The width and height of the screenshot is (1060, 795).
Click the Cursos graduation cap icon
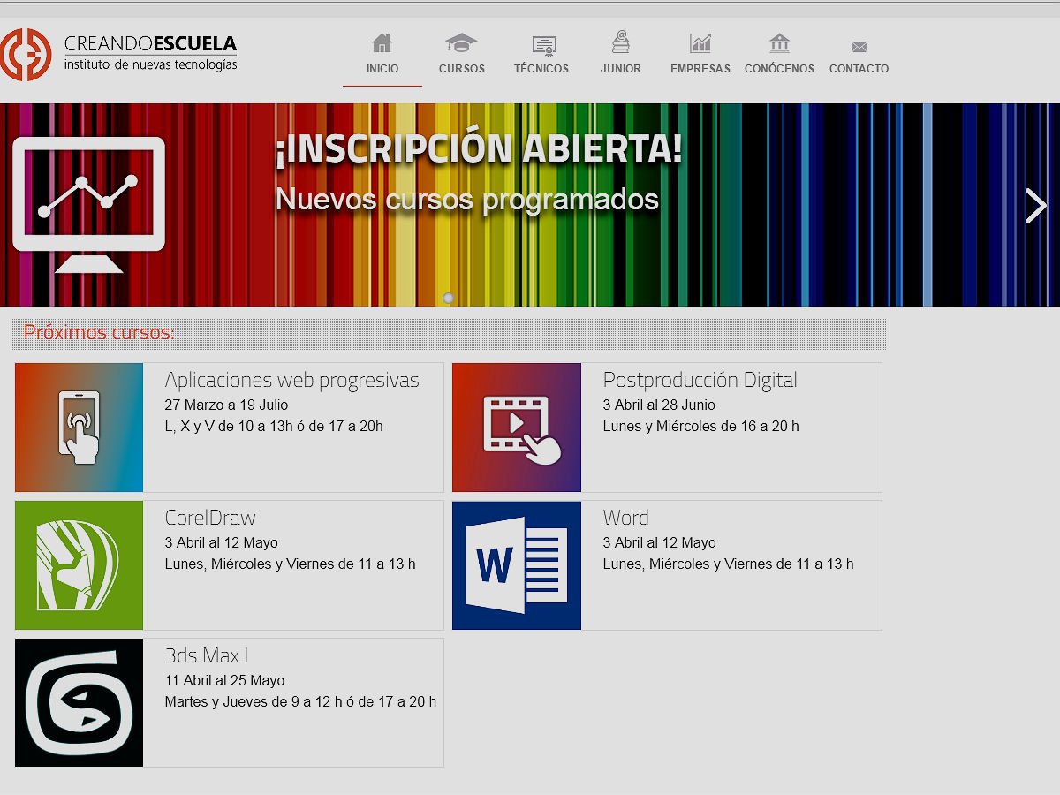click(x=461, y=42)
